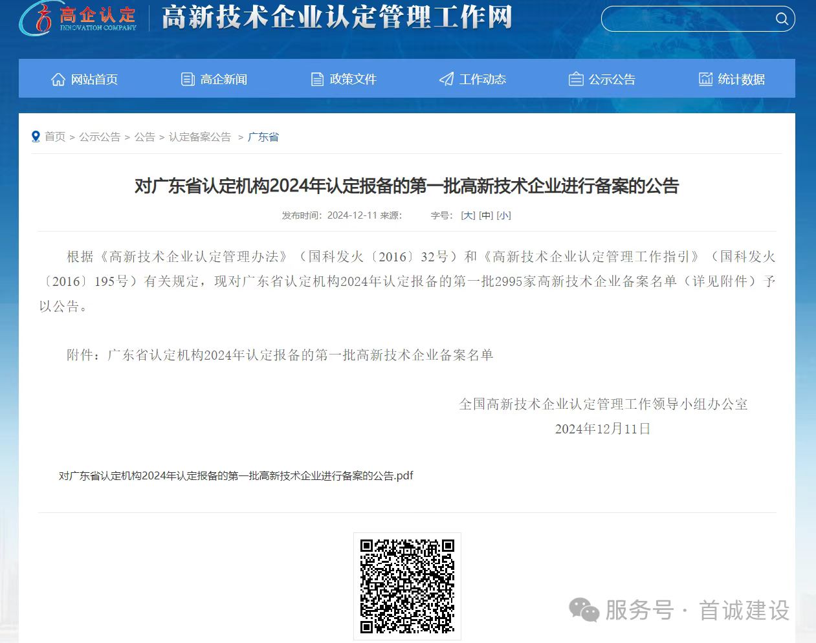This screenshot has width=816, height=643.
Task: Download the attached 公告.pdf file
Action: pos(236,475)
